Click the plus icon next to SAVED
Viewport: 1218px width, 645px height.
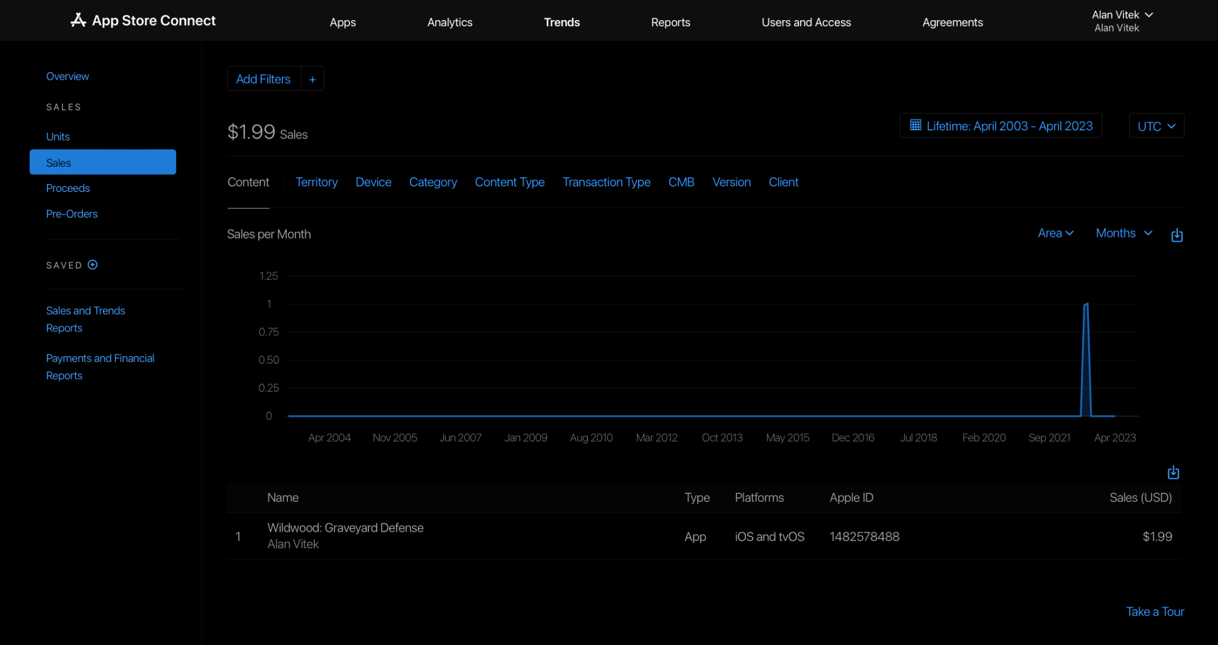[x=93, y=265]
